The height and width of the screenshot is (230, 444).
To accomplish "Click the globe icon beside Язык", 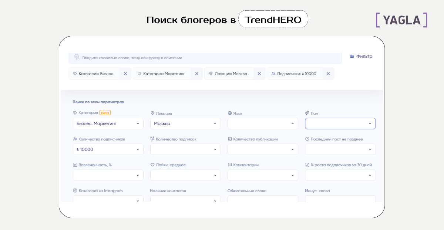I will [230, 113].
